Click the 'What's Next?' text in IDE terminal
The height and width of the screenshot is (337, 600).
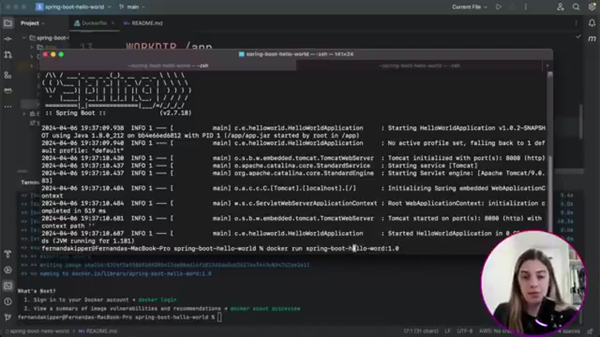coord(37,291)
